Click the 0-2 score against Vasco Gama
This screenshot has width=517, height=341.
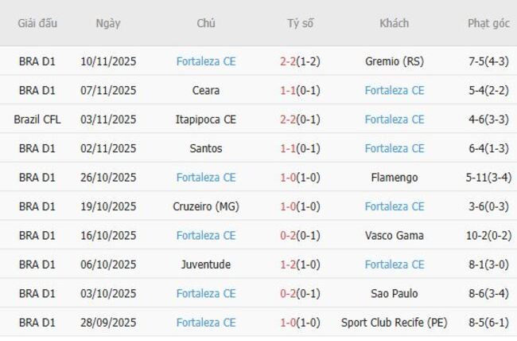287,236
